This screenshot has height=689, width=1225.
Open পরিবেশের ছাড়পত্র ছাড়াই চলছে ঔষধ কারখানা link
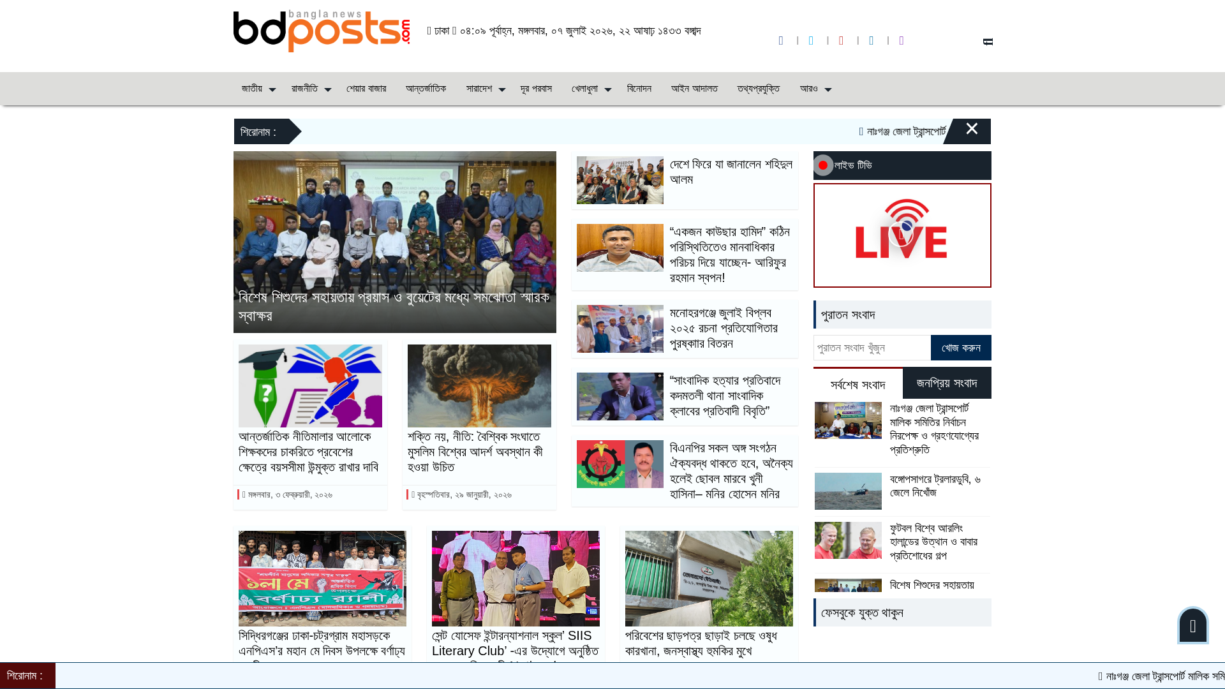701,644
